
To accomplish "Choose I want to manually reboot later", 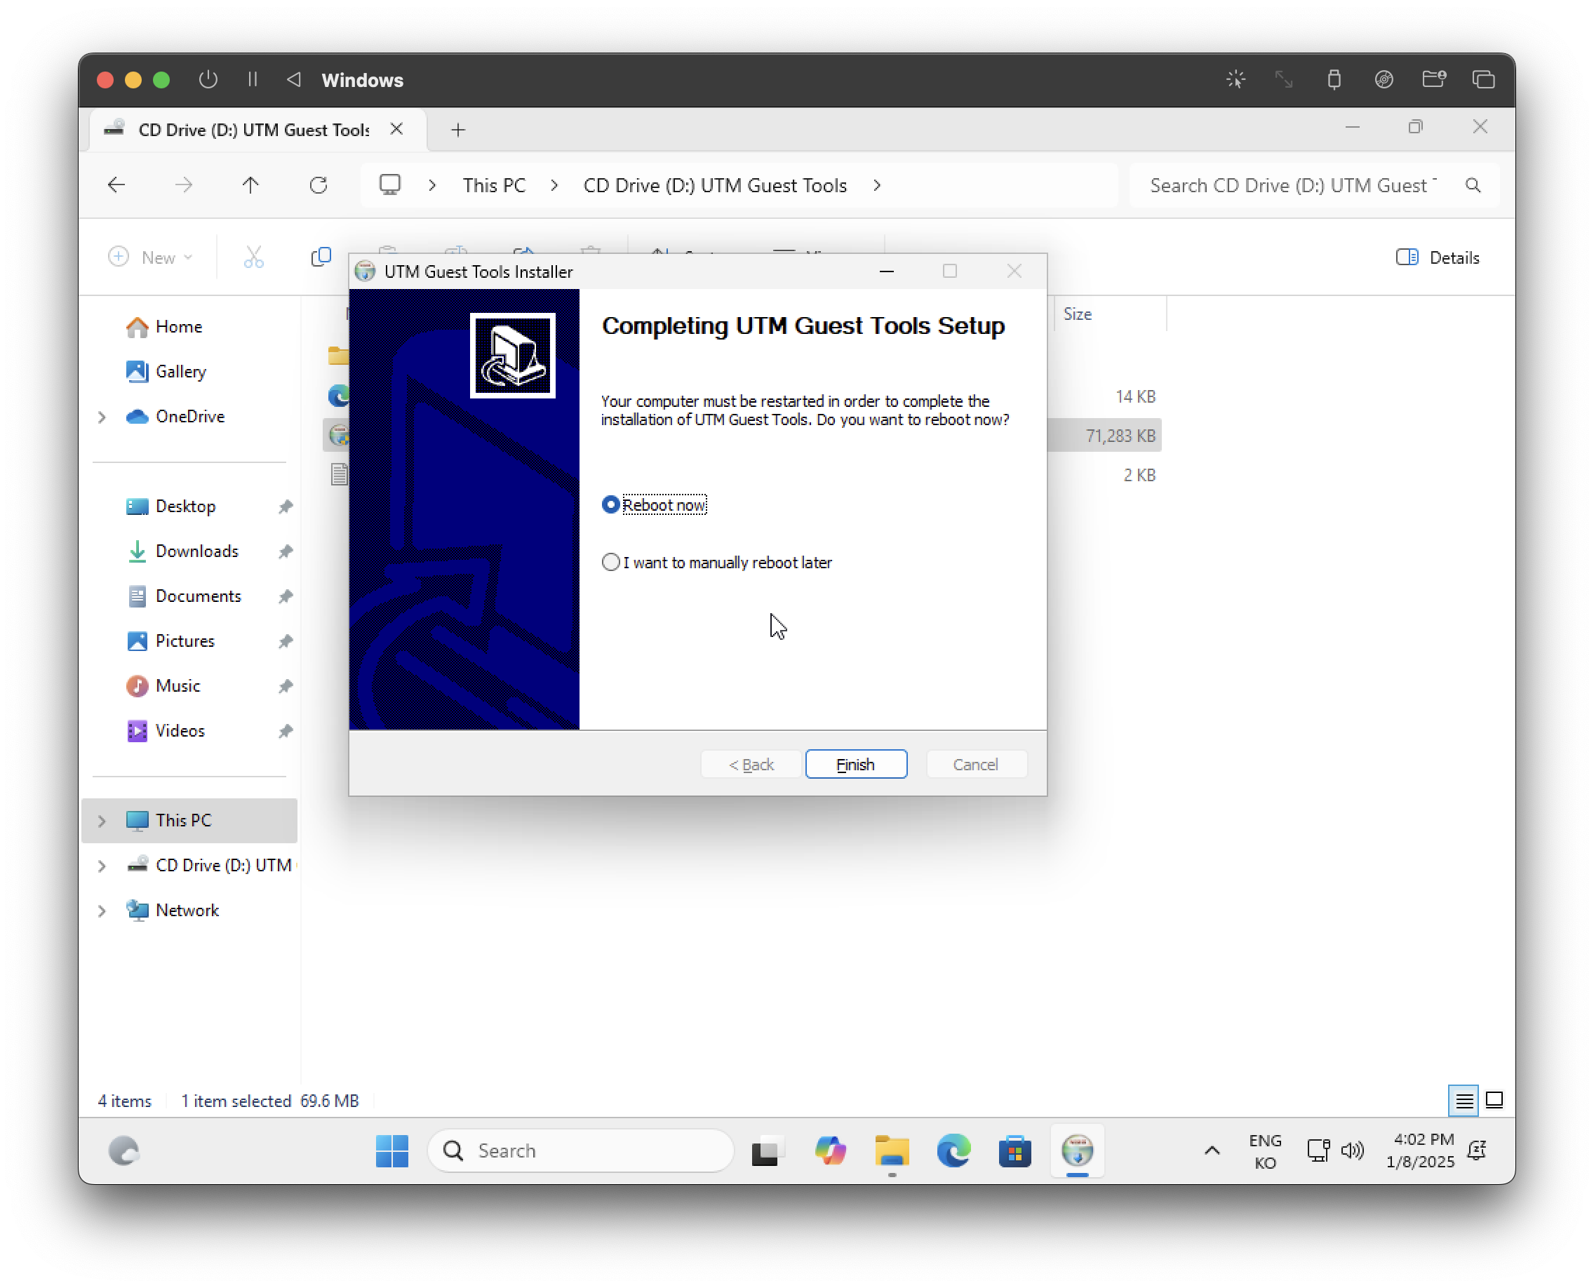I will tap(610, 563).
